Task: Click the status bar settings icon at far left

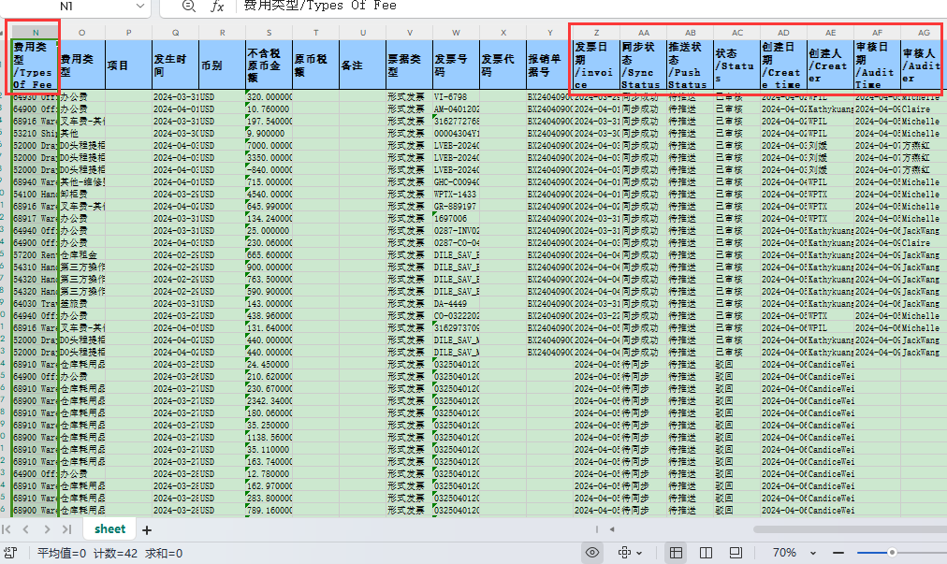Action: point(10,553)
